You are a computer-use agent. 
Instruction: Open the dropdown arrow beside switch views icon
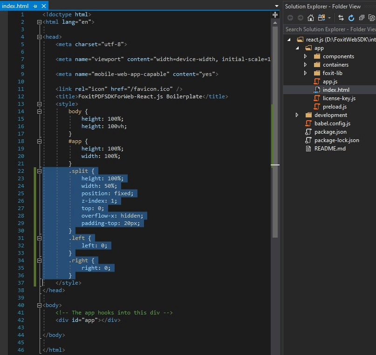329,18
